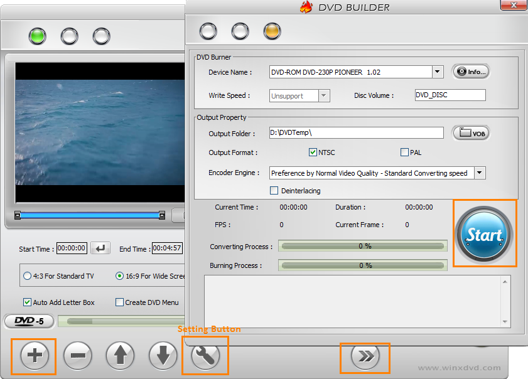The height and width of the screenshot is (379, 528).
Task: Click the third step indicator in main window
Action: [x=101, y=36]
